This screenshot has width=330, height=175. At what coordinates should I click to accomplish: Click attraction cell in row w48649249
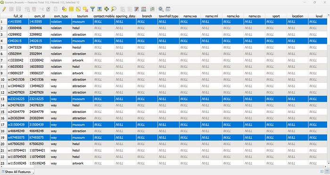tap(82, 131)
